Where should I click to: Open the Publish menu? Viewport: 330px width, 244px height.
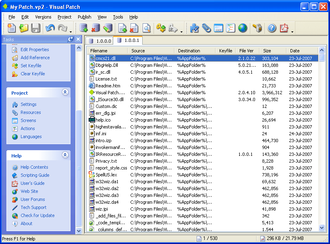[x=84, y=17]
